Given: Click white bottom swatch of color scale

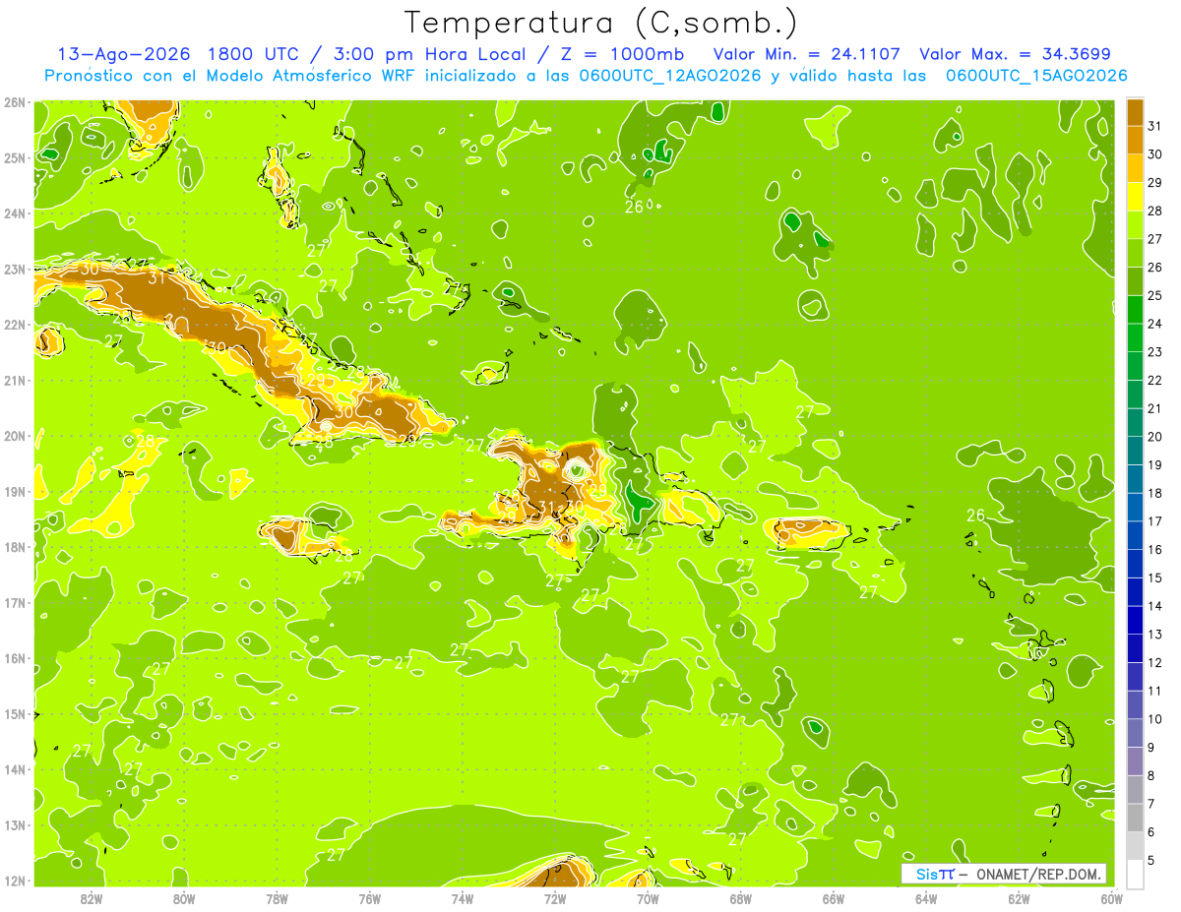Looking at the screenshot, I should [1135, 874].
